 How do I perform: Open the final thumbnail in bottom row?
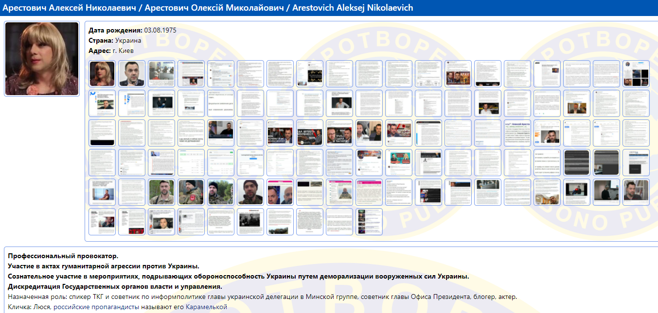tap(369, 222)
